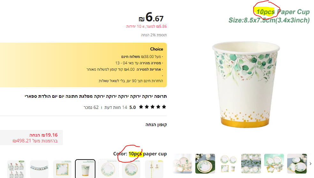Click the gallery next arrow chevron
Image resolution: width=314 pixels, height=178 pixels.
(310, 164)
